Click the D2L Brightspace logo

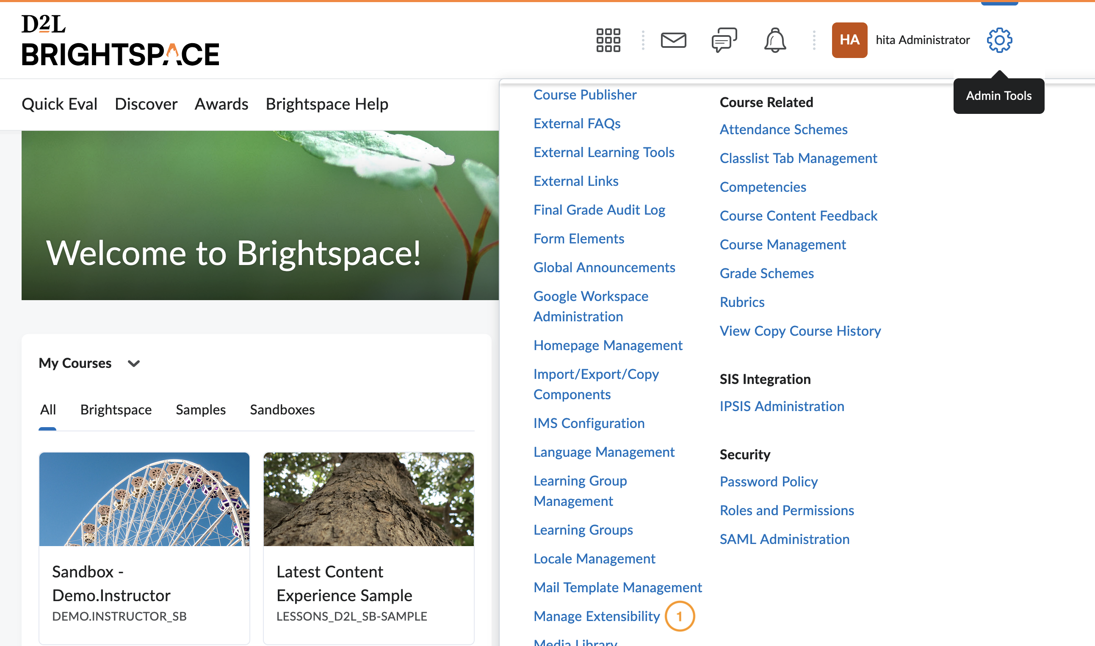(120, 40)
